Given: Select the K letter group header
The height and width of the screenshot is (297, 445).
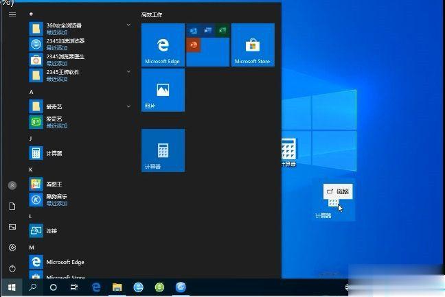Looking at the screenshot, I should pyautogui.click(x=31, y=169).
